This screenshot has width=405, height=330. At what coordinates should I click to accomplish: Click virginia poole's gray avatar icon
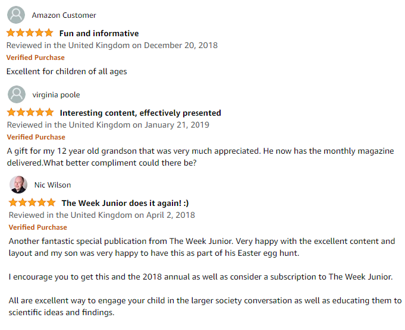tap(17, 94)
